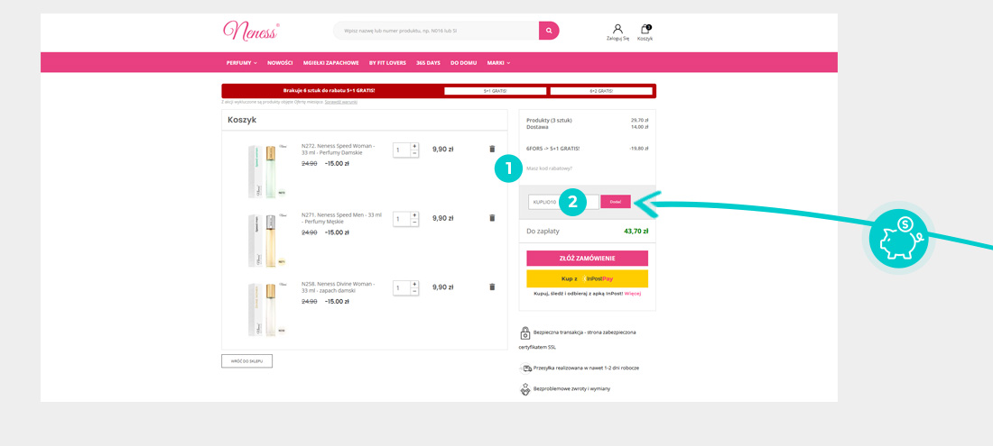This screenshot has height=446, width=993.
Task: Click the Produkty (3 sztuk) summary line
Action: [549, 120]
